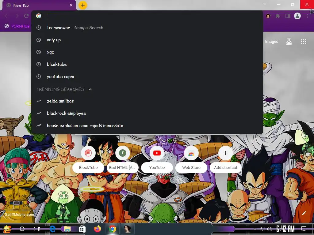Click the customize page pencil icon
Viewport: 314px width, 235px height.
pyautogui.click(x=304, y=213)
